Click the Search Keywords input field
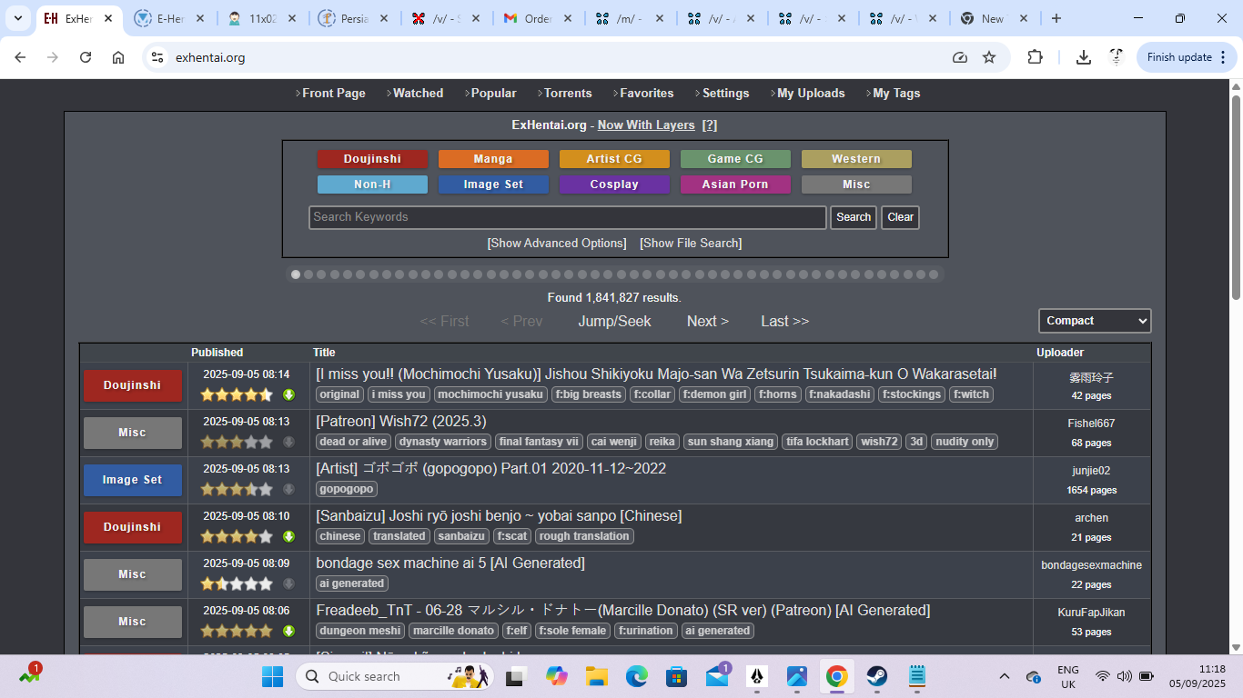Image resolution: width=1243 pixels, height=698 pixels. [x=568, y=217]
